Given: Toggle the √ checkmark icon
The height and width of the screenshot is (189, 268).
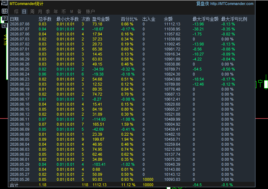Looking at the screenshot, I should coord(5,26).
